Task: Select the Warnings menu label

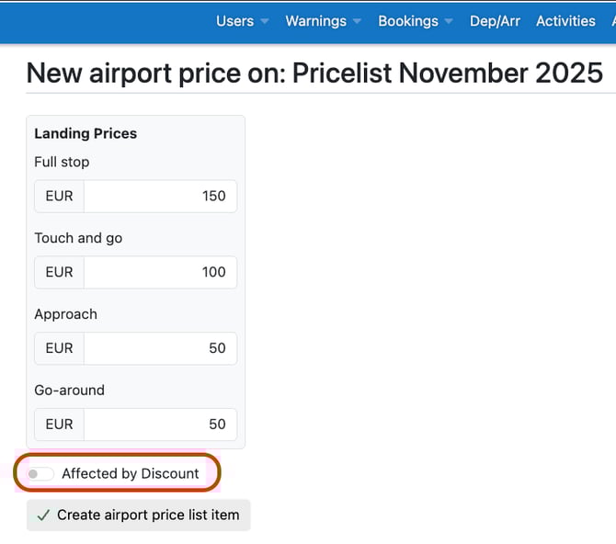Action: click(x=315, y=21)
